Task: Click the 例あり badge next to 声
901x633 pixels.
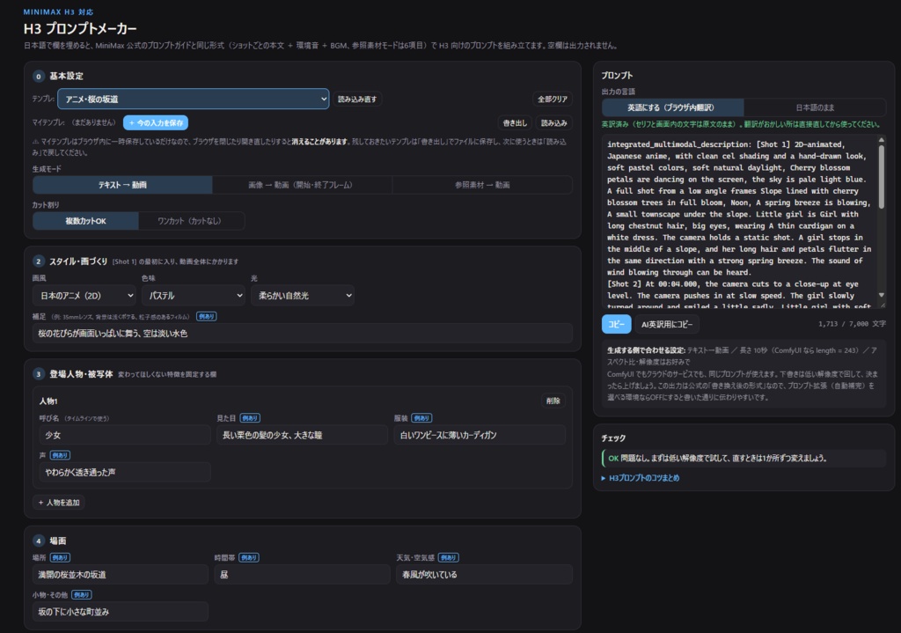Action: point(60,455)
